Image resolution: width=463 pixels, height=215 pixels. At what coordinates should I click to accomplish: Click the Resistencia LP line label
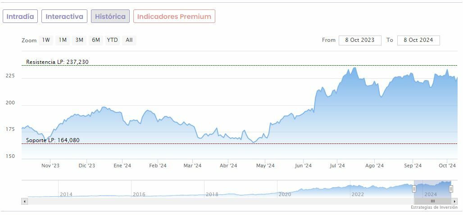coord(57,62)
